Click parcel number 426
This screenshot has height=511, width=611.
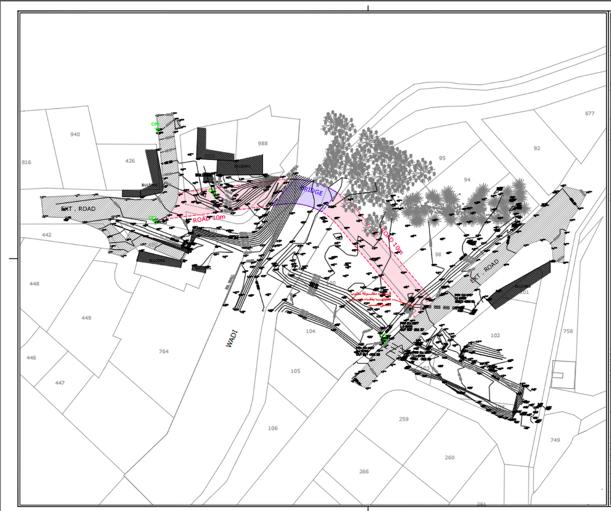pyautogui.click(x=130, y=161)
